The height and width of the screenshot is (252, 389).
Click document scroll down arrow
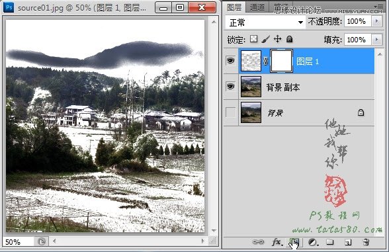click(214, 231)
